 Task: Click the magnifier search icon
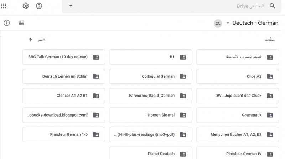point(272,6)
